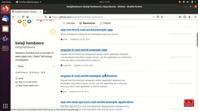Click activity graph for angular-6-real-world-example-app
Screen dimensions: 198x111
(x=180, y=57)
